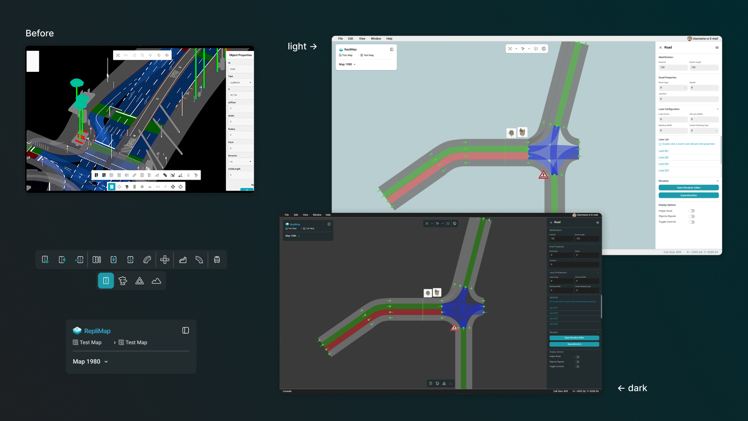Select the curved road bend tool
This screenshot has height=421, width=748.
point(200,260)
